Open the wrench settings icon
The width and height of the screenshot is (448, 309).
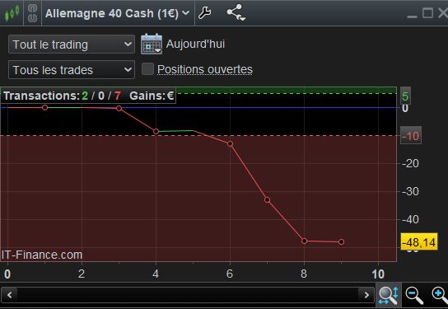click(x=204, y=12)
